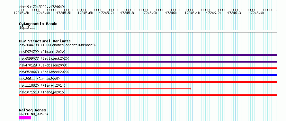Open the DGV Structural Variants track title
The width and height of the screenshot is (286, 121).
pos(45,41)
